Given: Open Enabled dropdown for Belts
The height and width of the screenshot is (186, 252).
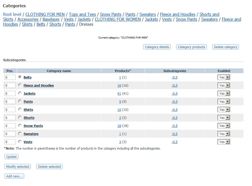Looking at the screenshot, I should tap(224, 78).
